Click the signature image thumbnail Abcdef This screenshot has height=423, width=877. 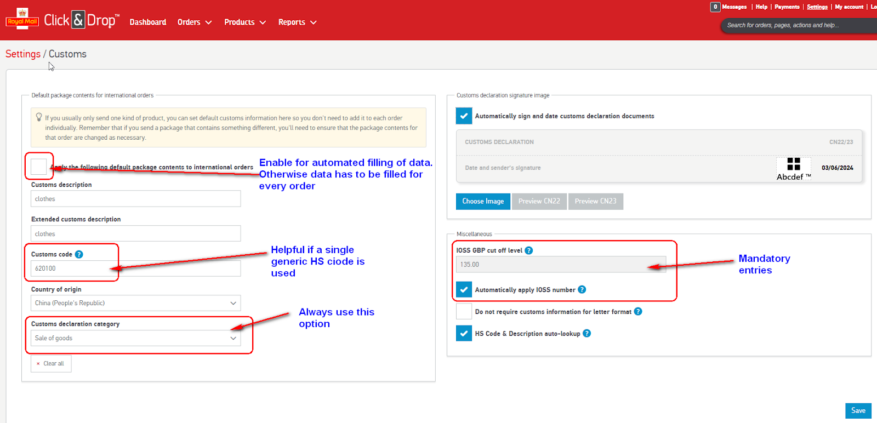[794, 169]
